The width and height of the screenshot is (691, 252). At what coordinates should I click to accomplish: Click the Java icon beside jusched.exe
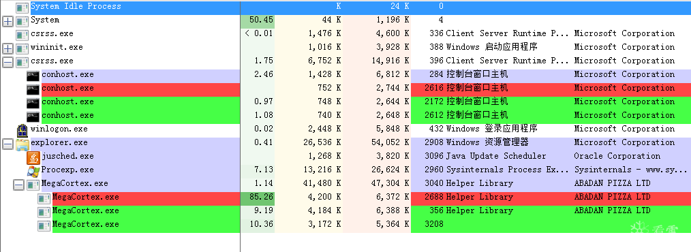pyautogui.click(x=33, y=157)
